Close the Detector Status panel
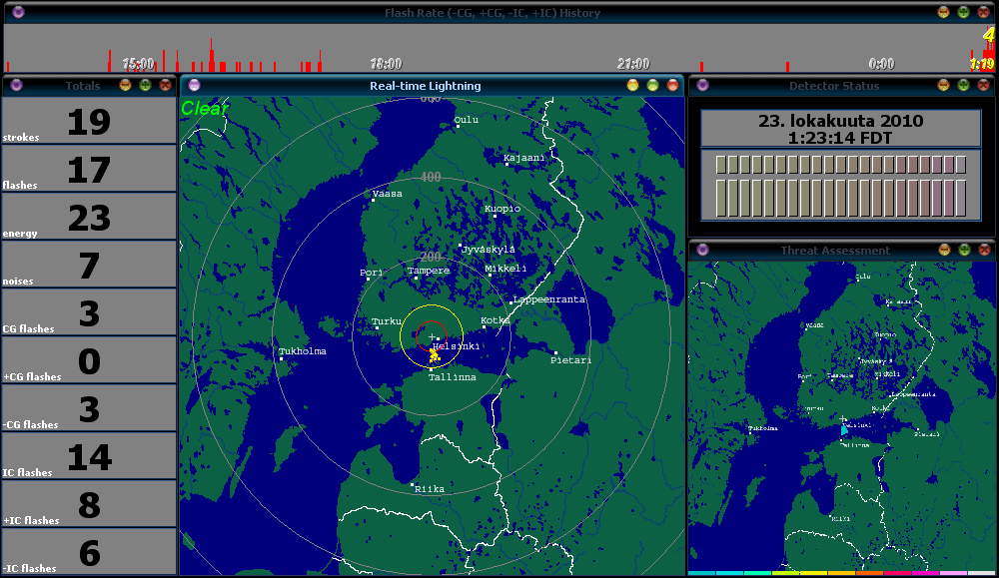This screenshot has height=578, width=999. pyautogui.click(x=983, y=85)
